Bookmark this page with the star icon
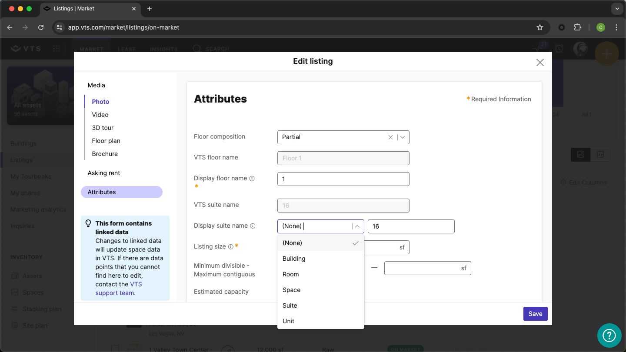626x352 pixels. [540, 27]
